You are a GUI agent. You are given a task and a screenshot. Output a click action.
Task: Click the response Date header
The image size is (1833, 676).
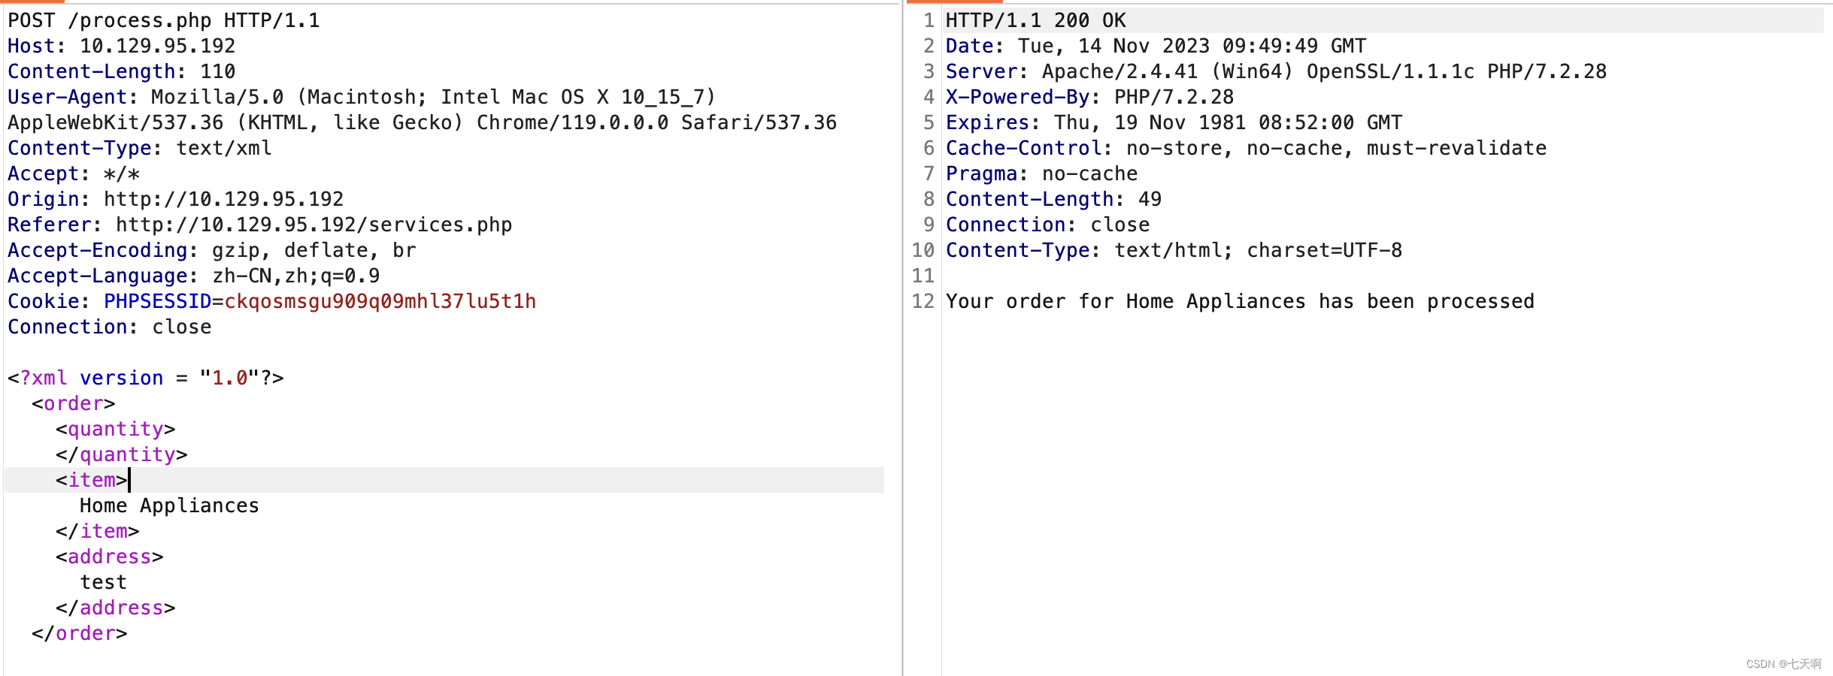(1156, 46)
